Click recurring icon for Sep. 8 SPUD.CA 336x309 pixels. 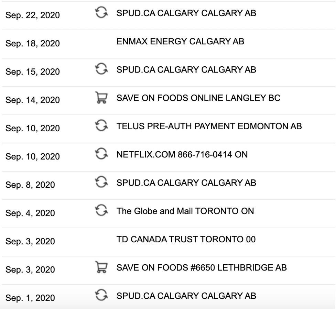click(101, 182)
